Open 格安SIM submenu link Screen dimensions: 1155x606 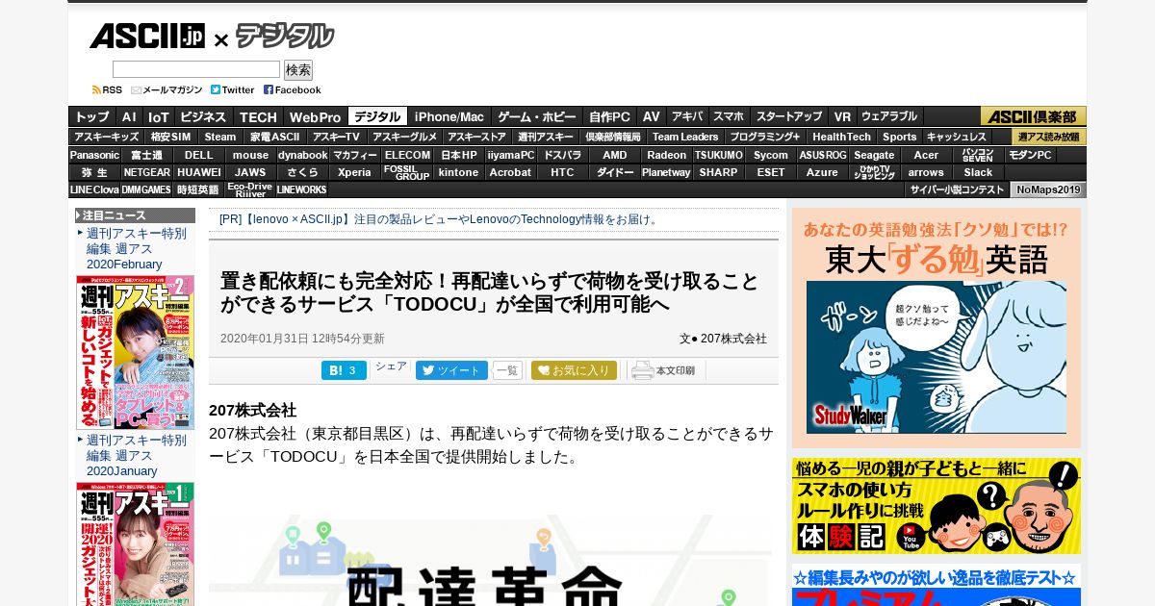(170, 137)
